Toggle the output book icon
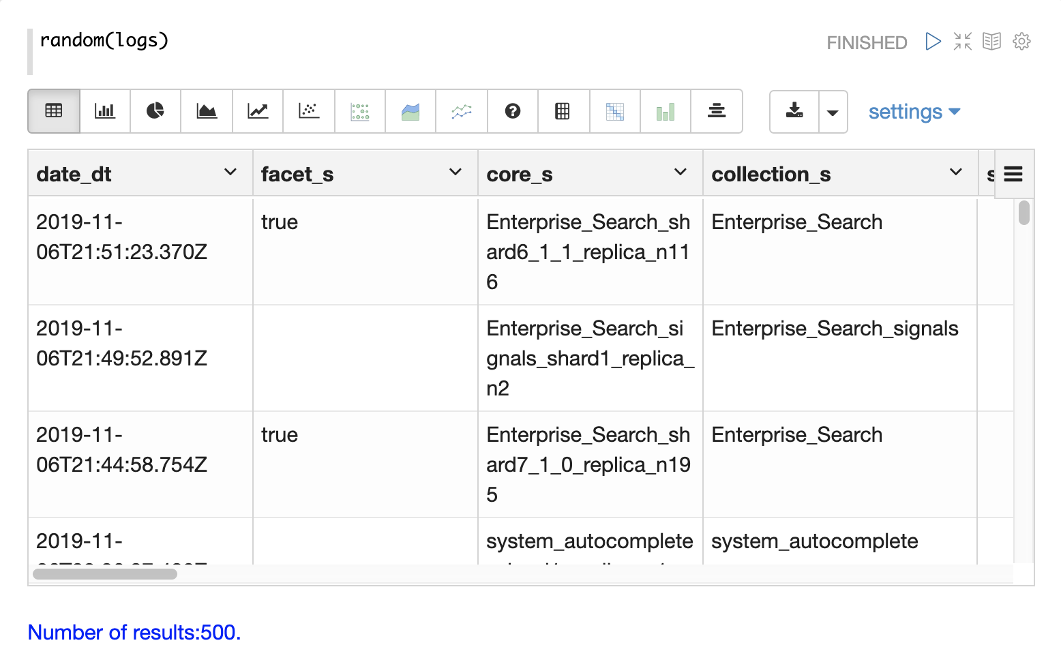The image size is (1061, 660). tap(991, 42)
